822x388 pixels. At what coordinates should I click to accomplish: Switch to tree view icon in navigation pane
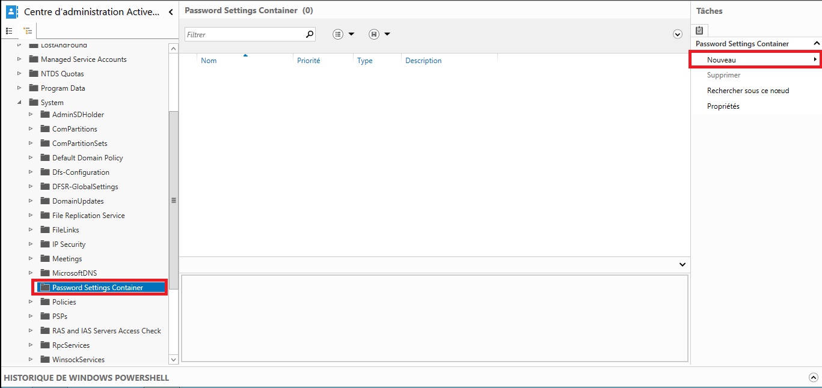pos(28,31)
